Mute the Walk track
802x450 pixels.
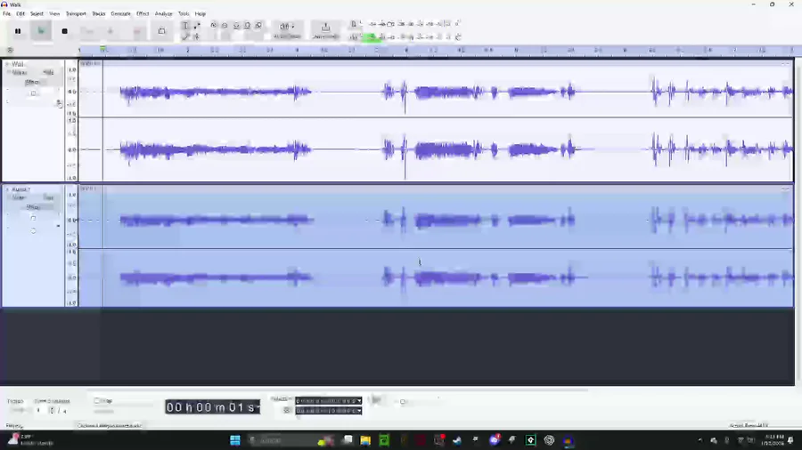pos(20,72)
